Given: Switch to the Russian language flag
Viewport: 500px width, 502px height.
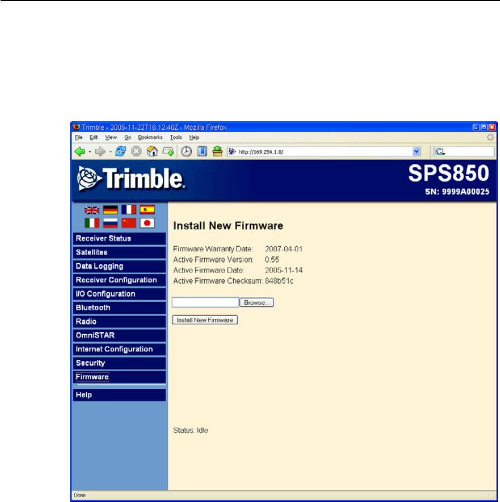Looking at the screenshot, I should pos(110,223).
